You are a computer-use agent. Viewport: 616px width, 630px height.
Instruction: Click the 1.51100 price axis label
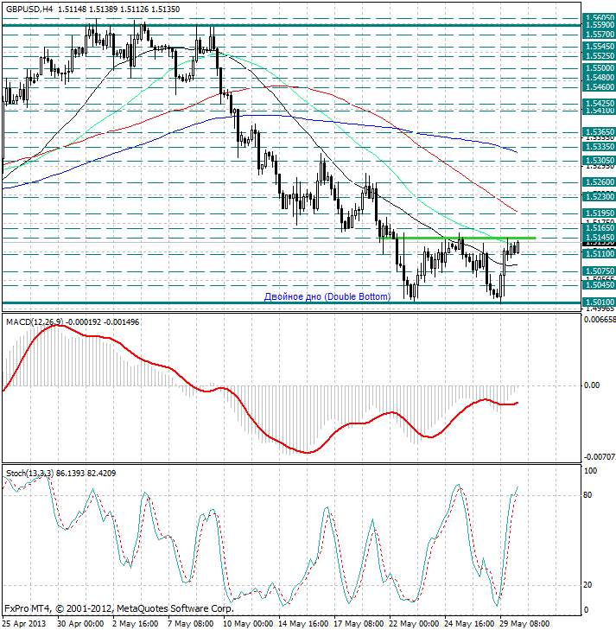(x=599, y=253)
